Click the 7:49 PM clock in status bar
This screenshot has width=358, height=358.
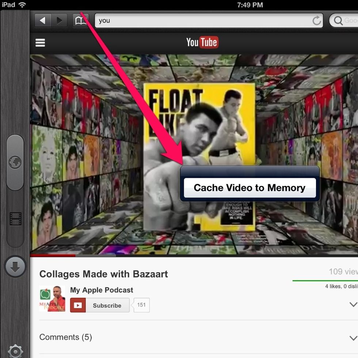(250, 5)
